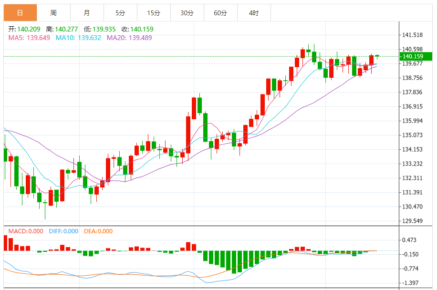Click the 131.391 price axis label
The height and width of the screenshot is (290, 437).
[x=412, y=193]
